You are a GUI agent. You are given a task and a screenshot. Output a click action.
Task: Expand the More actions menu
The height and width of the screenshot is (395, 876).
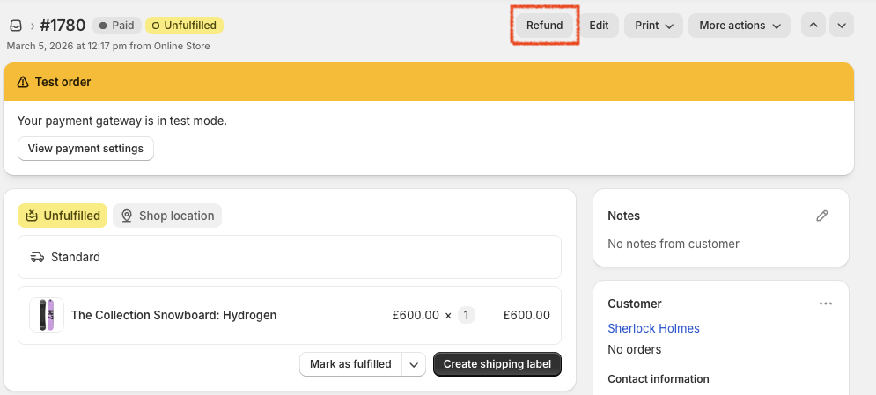[740, 26]
